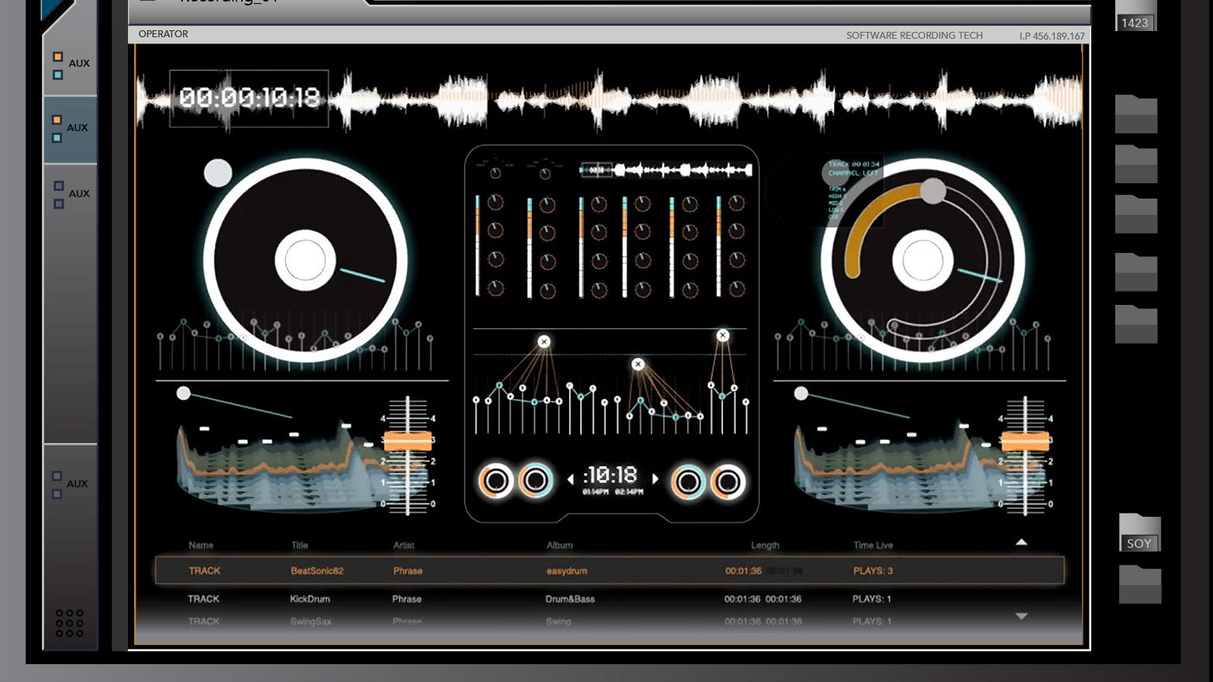The width and height of the screenshot is (1213, 682).
Task: Open the folder labeled 1423
Action: point(1135,16)
